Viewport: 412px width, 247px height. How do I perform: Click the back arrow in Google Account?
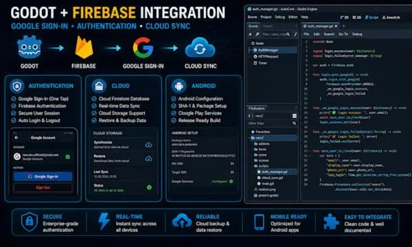point(16,137)
